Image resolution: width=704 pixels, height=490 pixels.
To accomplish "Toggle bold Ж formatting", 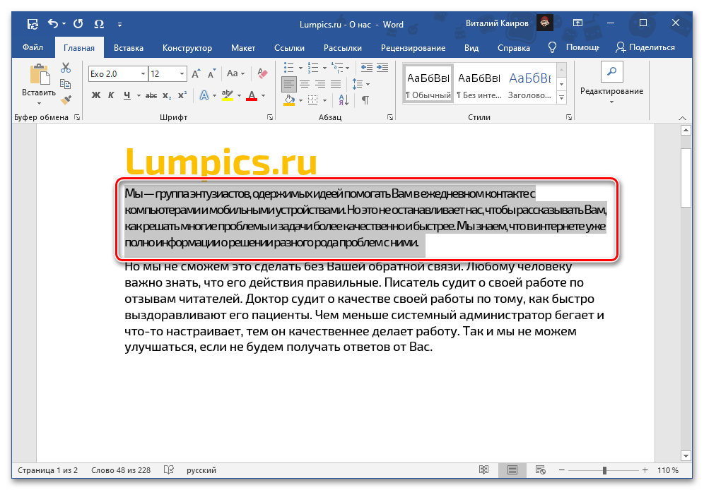I will (x=96, y=95).
